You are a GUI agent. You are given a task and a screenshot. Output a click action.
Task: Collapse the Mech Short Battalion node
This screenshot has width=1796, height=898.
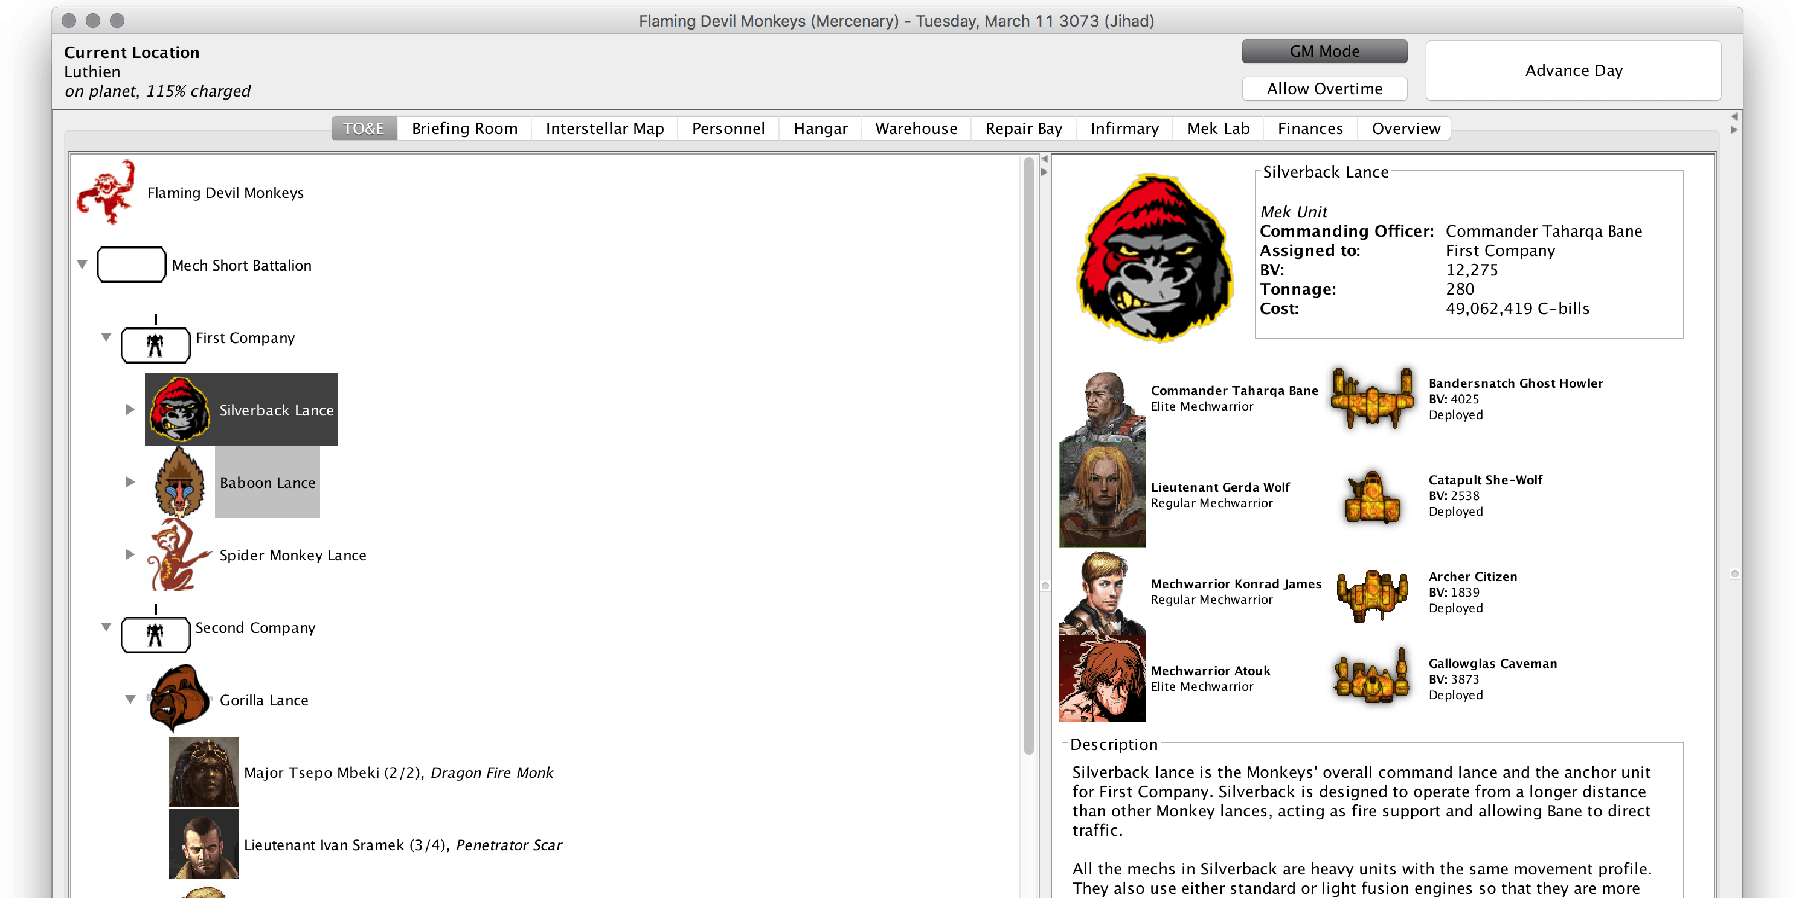point(82,265)
